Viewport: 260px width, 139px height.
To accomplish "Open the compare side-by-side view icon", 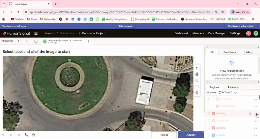I will pos(36,41).
